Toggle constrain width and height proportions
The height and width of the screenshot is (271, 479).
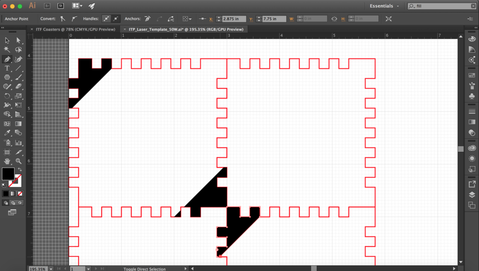pyautogui.click(x=334, y=19)
